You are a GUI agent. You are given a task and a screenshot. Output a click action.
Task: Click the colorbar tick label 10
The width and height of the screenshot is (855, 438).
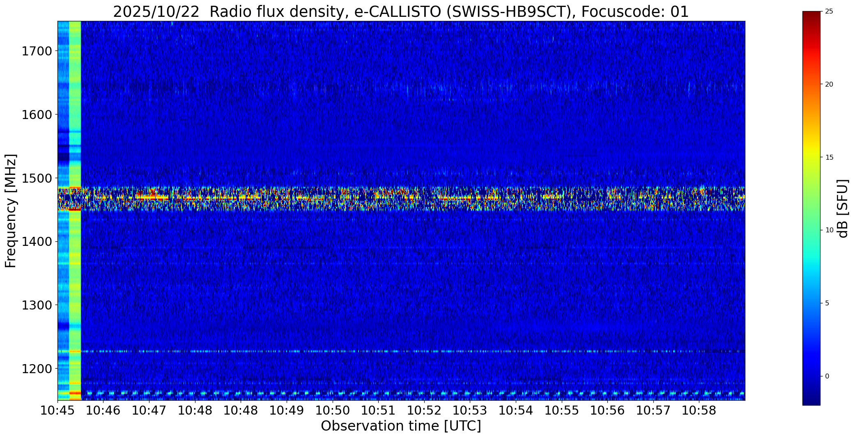829,230
